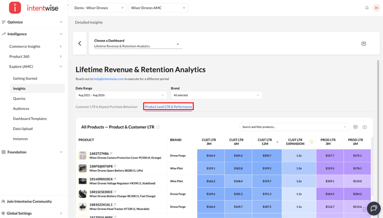Open Queries page
383x218 pixels.
(19, 99)
